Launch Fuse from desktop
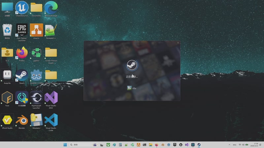 [x=7, y=99]
